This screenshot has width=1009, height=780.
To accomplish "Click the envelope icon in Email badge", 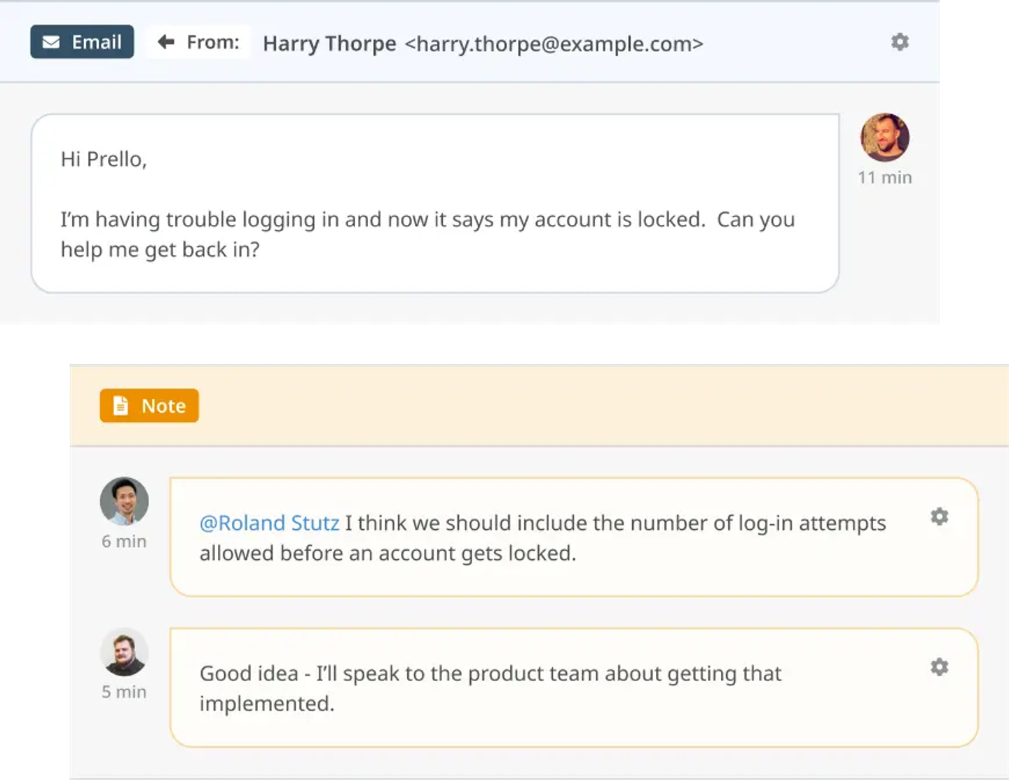I will tap(51, 42).
